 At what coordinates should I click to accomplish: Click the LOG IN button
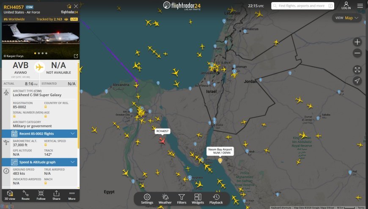(x=346, y=5)
